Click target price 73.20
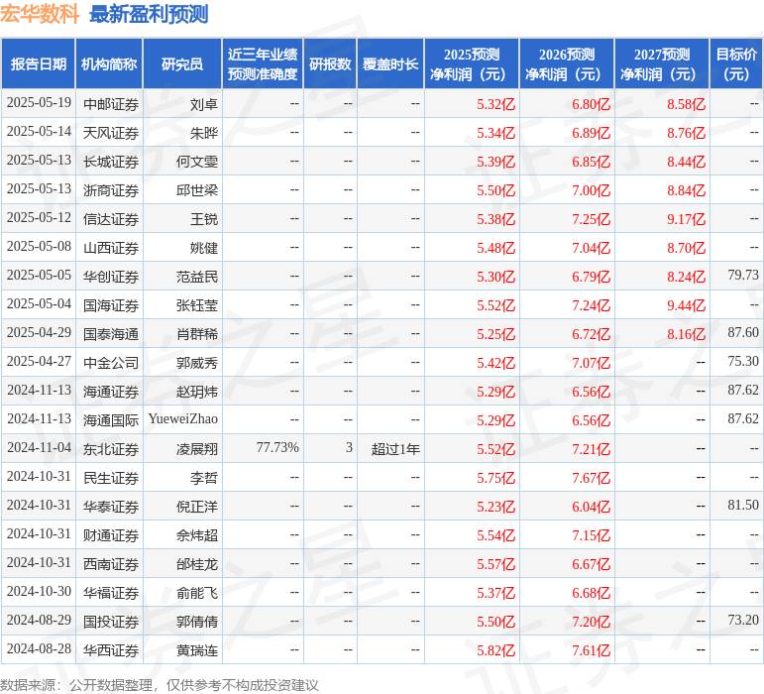The image size is (764, 694). [x=743, y=621]
